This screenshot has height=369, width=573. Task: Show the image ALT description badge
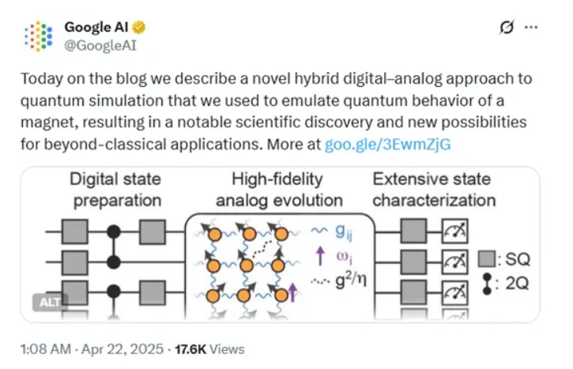50,302
